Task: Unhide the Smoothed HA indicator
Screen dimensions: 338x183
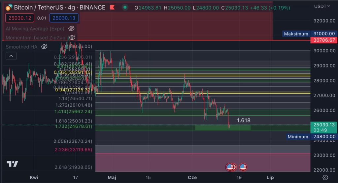Action: point(44,47)
